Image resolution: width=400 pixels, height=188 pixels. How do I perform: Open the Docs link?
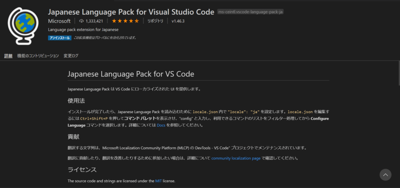coord(161,125)
